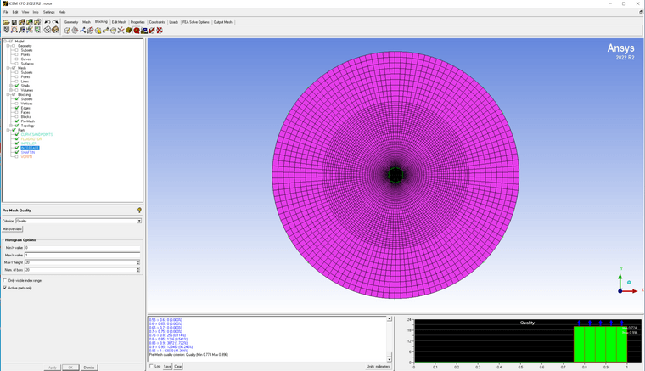Click the Min-X value input field
Image resolution: width=645 pixels, height=371 pixels.
(x=81, y=248)
